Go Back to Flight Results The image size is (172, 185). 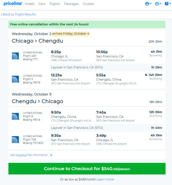(x=18, y=14)
